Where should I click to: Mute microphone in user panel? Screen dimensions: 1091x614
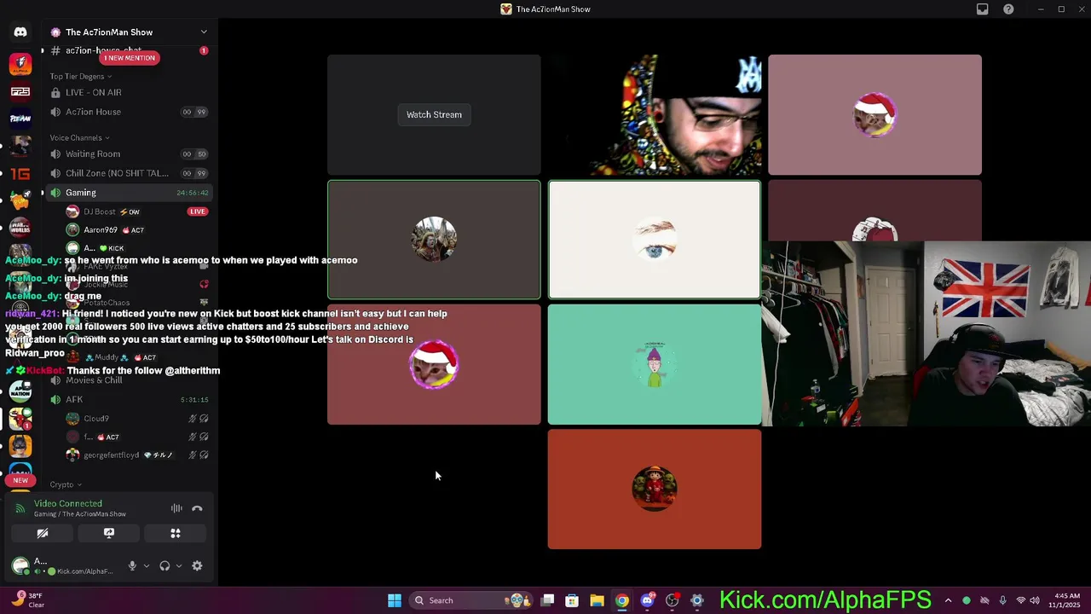[132, 565]
